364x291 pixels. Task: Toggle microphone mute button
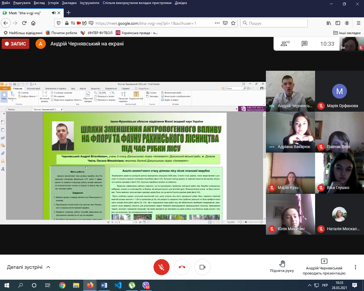coord(162,267)
